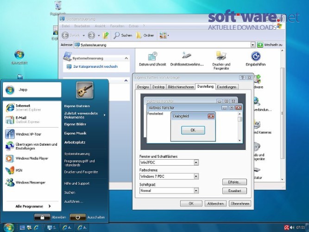Click the guitar user picture
This screenshot has width=309, height=232.
coord(84,90)
